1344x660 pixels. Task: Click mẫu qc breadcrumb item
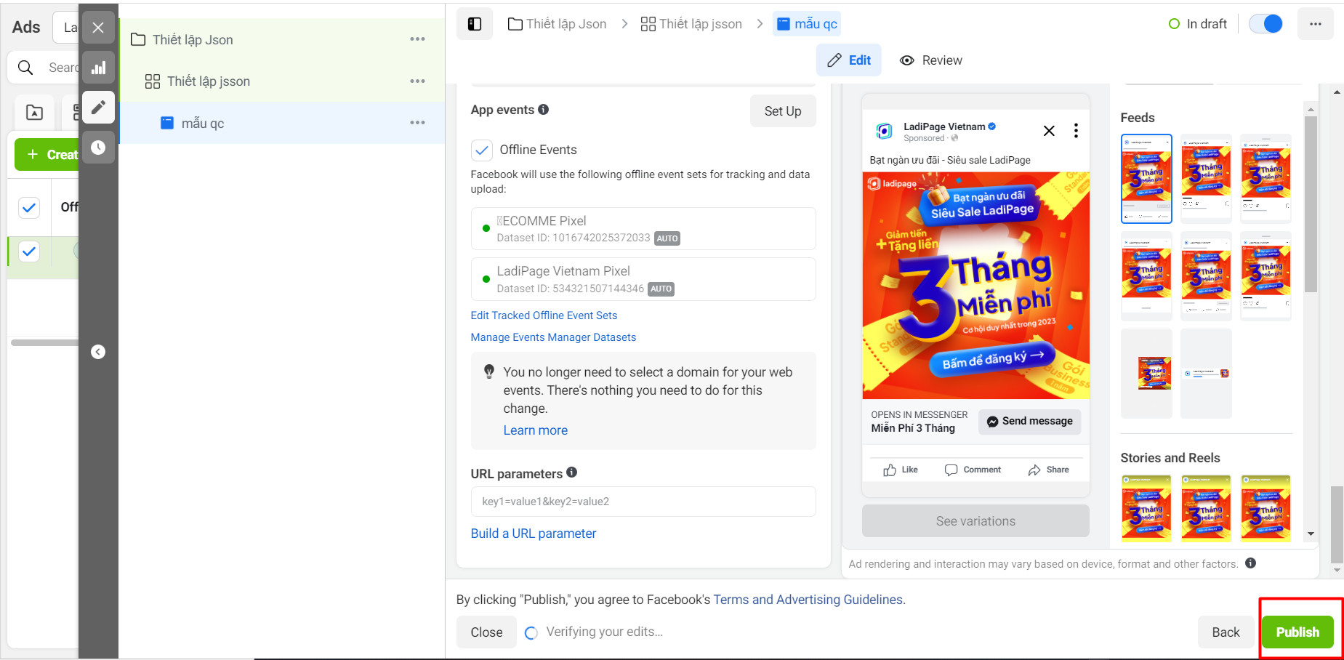click(x=807, y=24)
